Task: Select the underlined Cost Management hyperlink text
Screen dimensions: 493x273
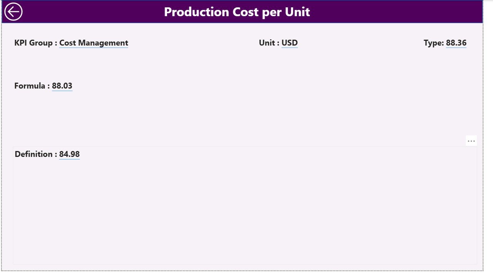Action: coord(93,43)
